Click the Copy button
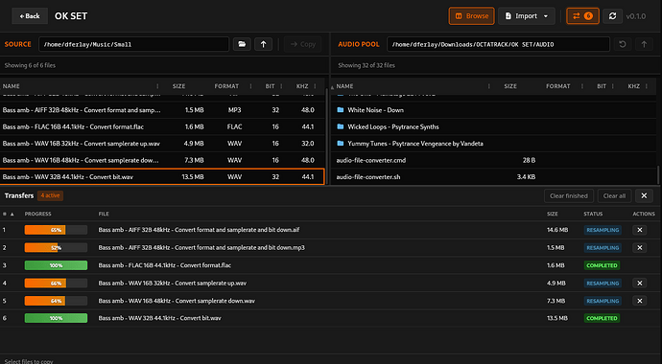The width and height of the screenshot is (662, 364). click(303, 44)
